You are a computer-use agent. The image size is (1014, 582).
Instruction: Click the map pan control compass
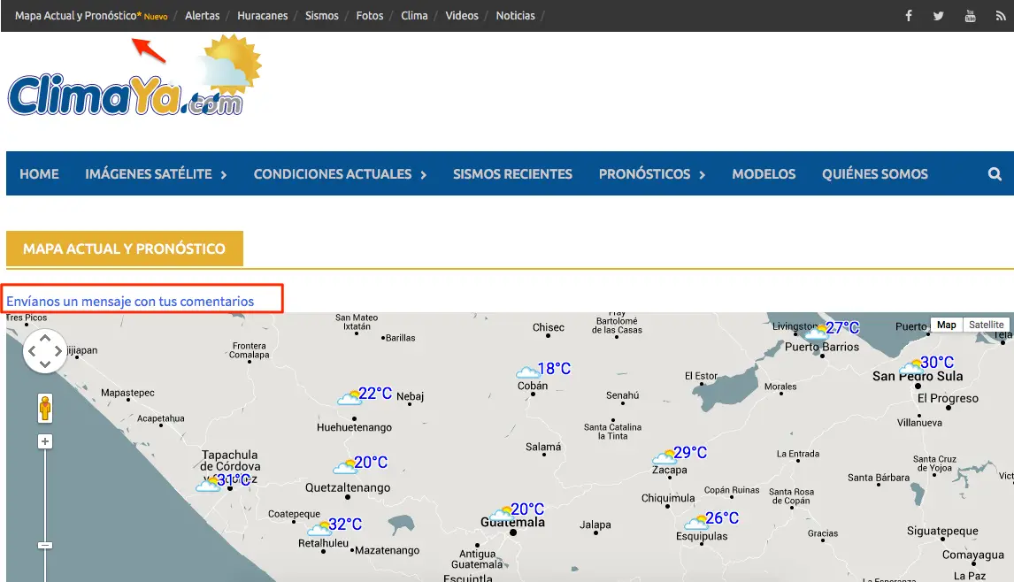(x=44, y=351)
